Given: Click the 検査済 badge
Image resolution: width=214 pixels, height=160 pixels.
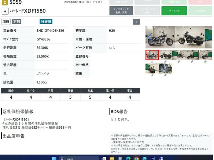Looking at the screenshot, I should click(46, 22).
